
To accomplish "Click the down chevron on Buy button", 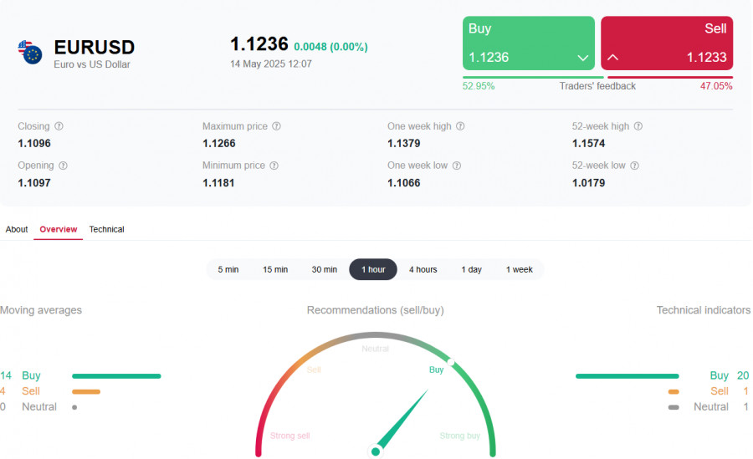I will coord(582,58).
